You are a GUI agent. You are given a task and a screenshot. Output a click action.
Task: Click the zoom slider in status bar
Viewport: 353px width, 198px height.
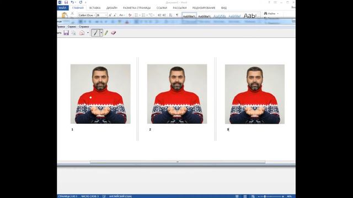pyautogui.click(x=271, y=196)
